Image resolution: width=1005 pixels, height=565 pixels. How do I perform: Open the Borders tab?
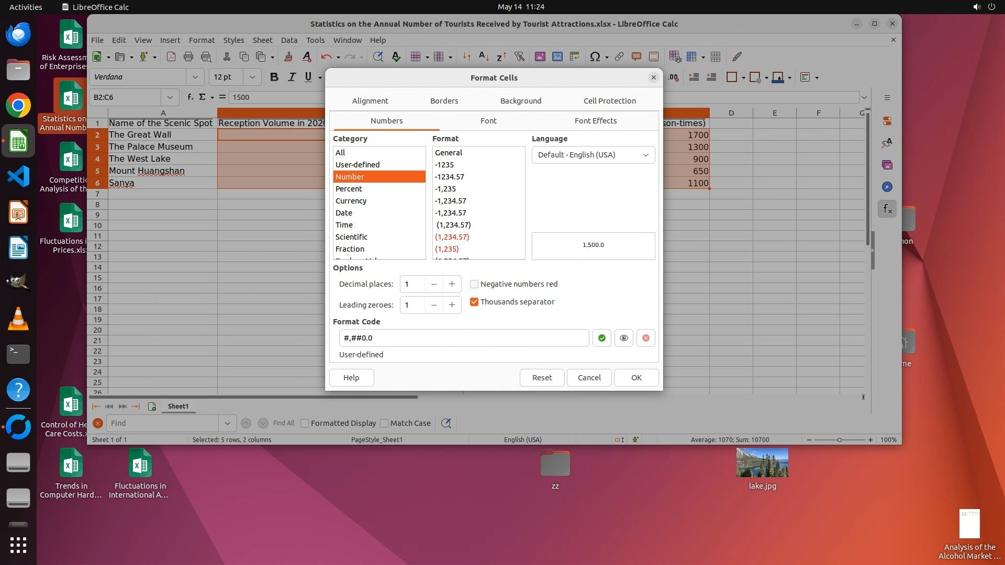(444, 101)
